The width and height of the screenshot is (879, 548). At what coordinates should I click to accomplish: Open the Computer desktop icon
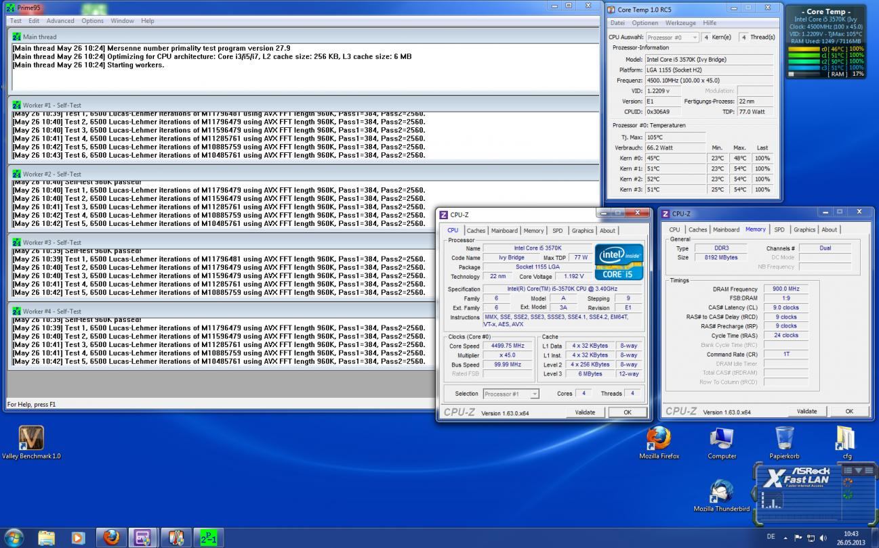coord(722,442)
